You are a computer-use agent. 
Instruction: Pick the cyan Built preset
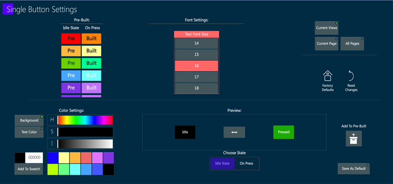[x=91, y=76]
